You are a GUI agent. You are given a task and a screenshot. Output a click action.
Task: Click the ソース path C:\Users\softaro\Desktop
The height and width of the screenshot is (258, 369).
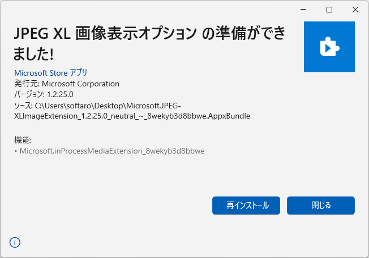click(80, 106)
